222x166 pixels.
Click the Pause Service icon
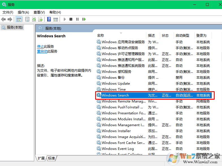(77, 19)
